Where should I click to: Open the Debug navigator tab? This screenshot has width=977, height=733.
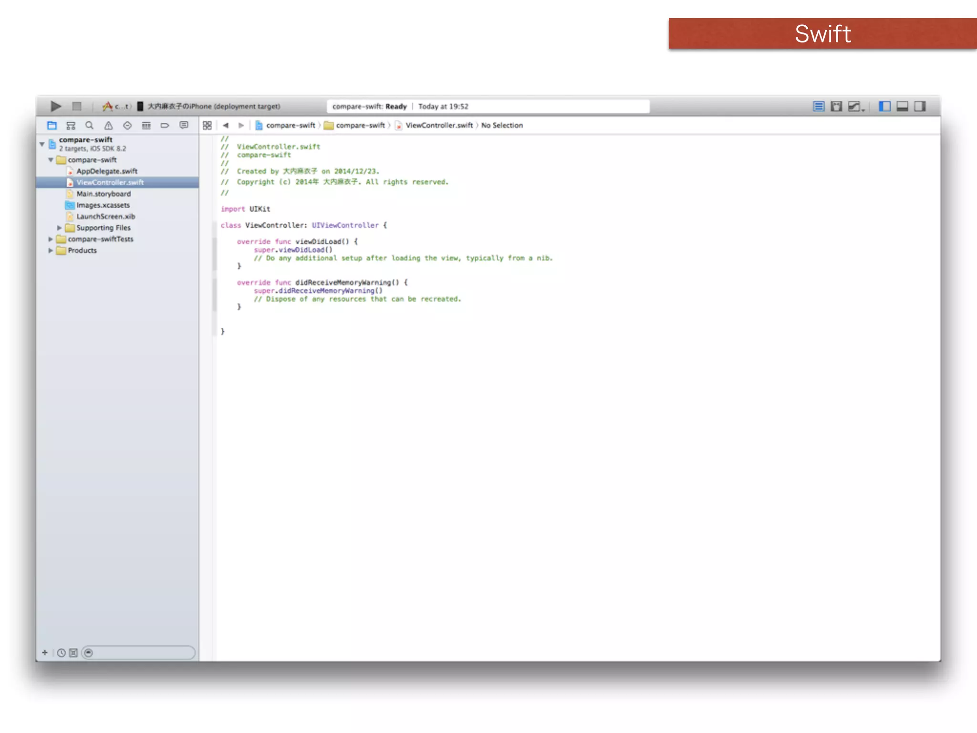(146, 126)
